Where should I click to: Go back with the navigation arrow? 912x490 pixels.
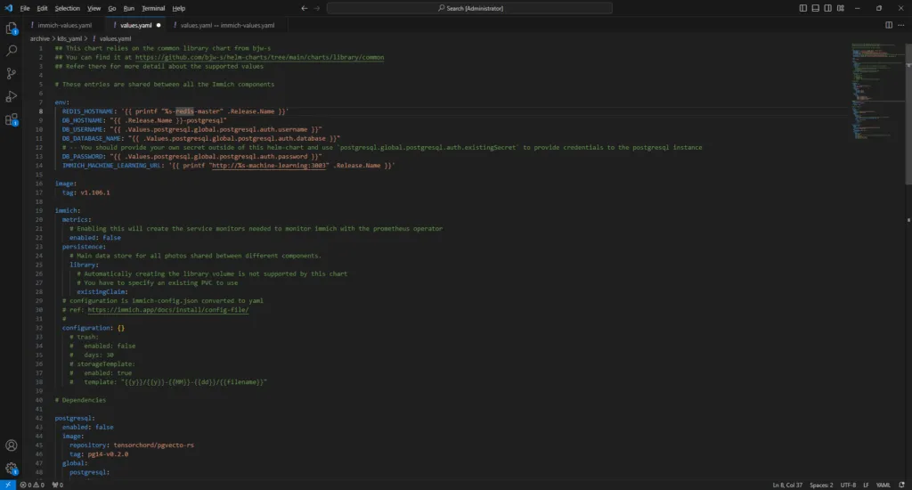305,8
